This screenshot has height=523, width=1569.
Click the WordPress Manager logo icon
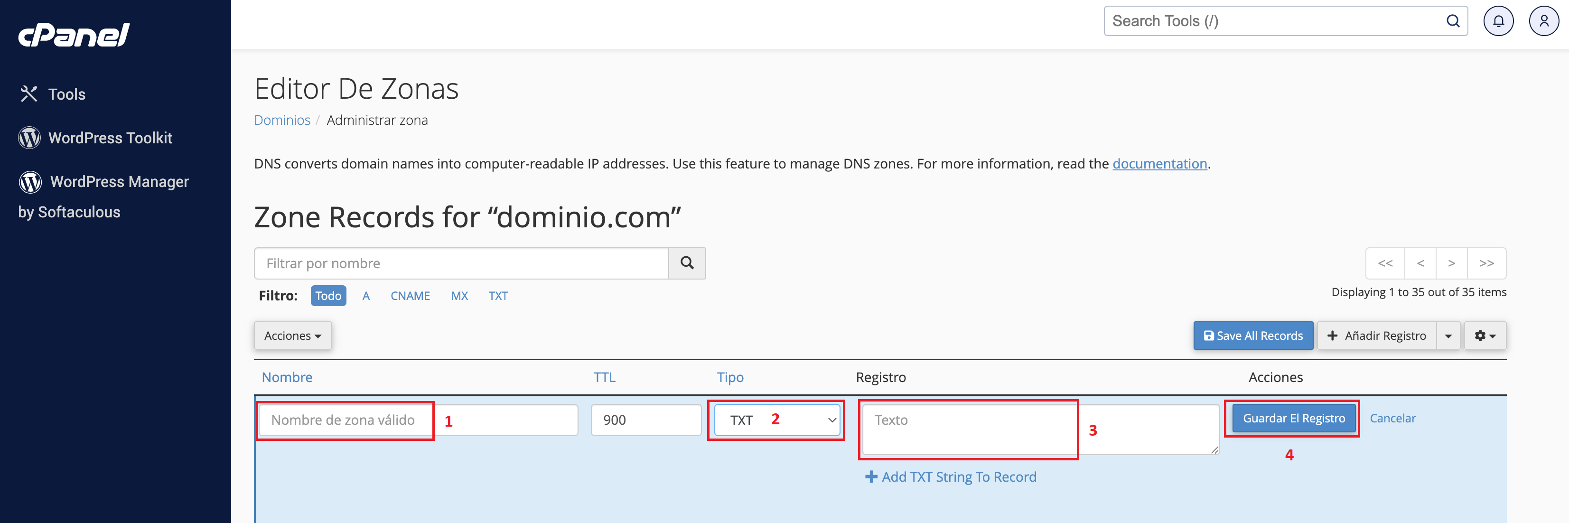point(30,182)
